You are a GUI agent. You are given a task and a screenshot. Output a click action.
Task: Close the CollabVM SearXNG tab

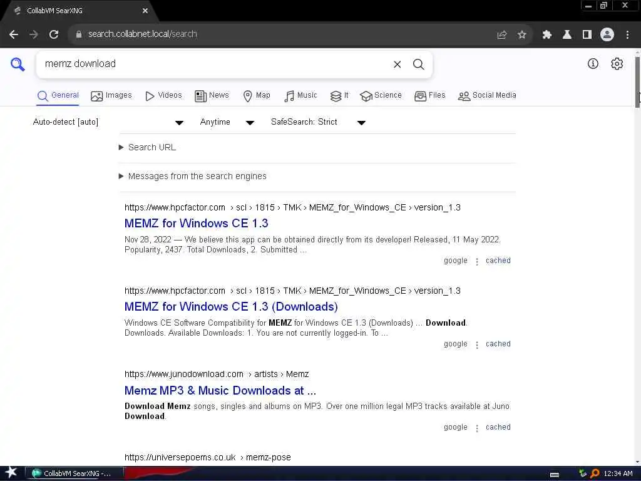coord(145,11)
